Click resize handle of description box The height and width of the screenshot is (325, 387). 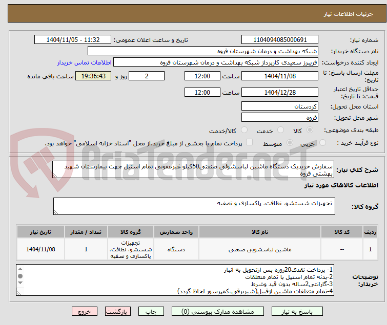click(x=55, y=176)
